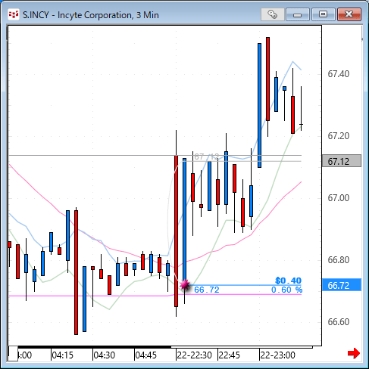Click the 66.80 price scale value
The height and width of the screenshot is (369, 369).
point(338,260)
